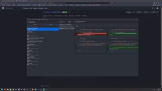Click the browser back button
Screen dimensions: 162x91
tap(2, 3)
